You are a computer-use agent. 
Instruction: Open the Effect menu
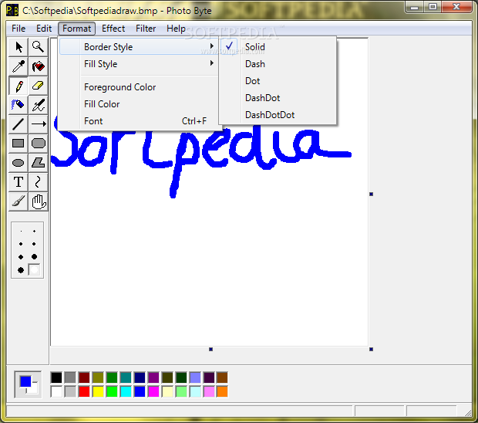click(x=113, y=29)
